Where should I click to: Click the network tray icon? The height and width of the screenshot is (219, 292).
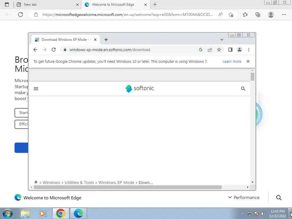(249, 214)
